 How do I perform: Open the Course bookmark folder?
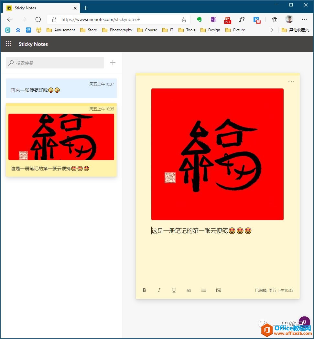(147, 30)
